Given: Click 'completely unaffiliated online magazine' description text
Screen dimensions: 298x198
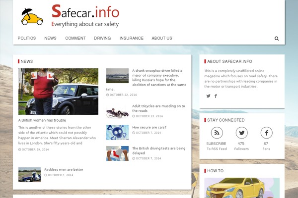Looking at the screenshot, I should tap(241, 79).
